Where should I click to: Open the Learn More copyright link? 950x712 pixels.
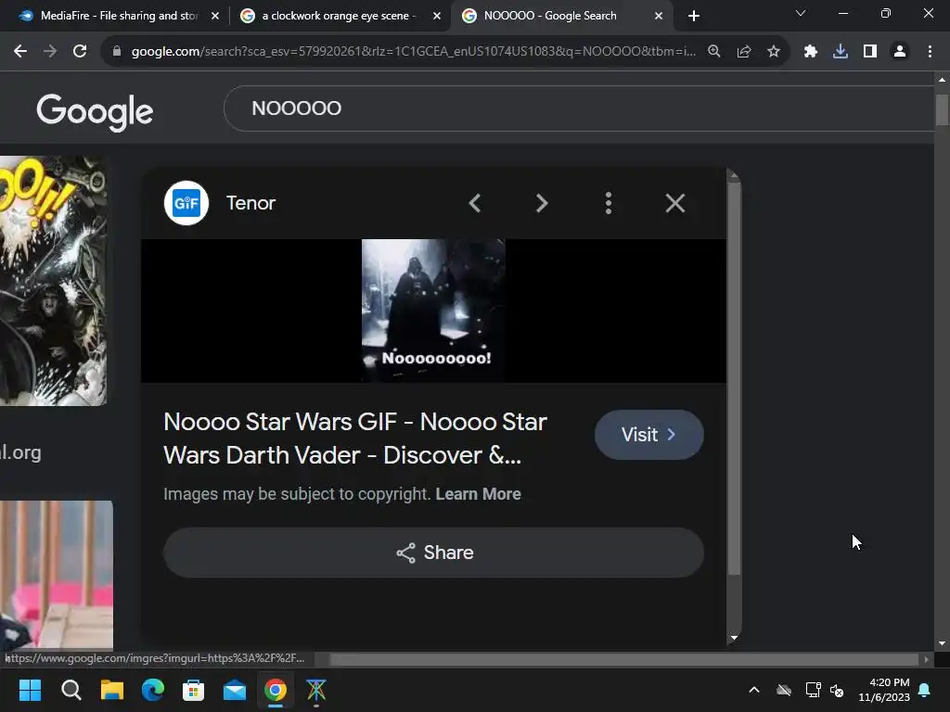(478, 494)
